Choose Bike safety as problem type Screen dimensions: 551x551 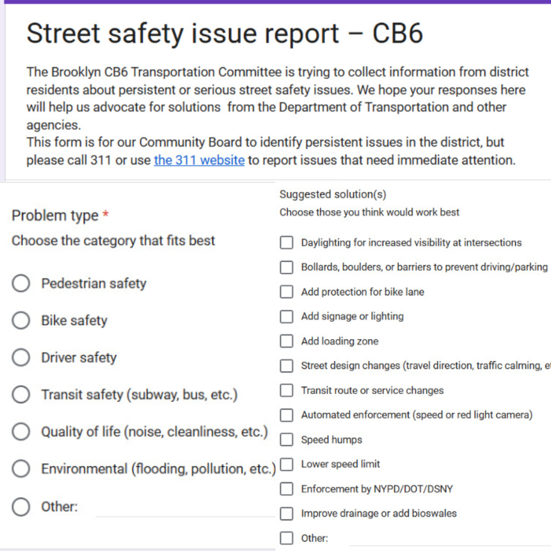click(21, 320)
